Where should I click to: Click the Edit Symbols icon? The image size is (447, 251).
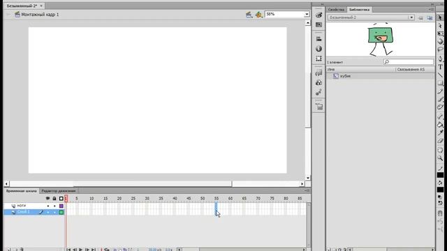click(x=258, y=15)
